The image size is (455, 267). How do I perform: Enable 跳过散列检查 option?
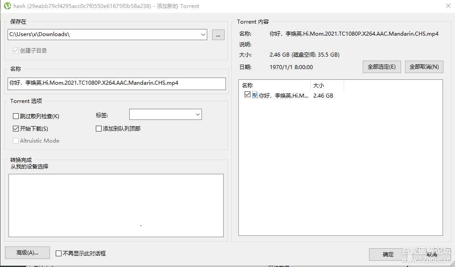click(x=16, y=116)
